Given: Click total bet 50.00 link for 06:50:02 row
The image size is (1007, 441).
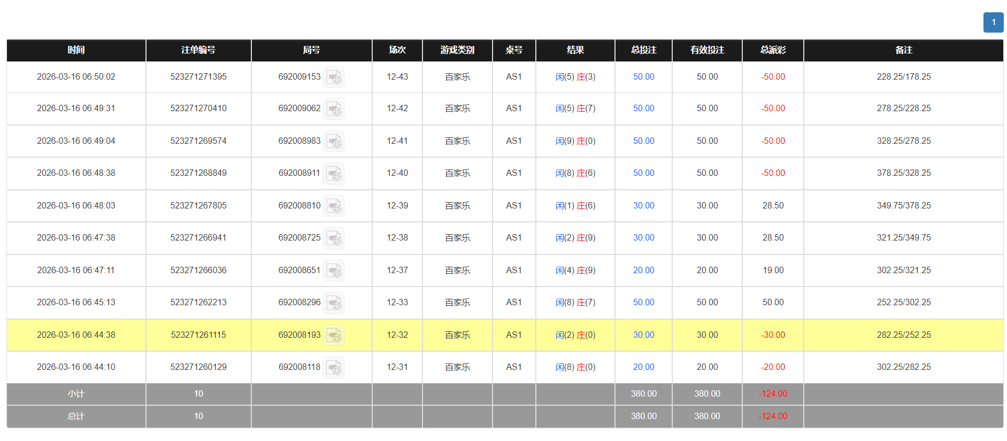Looking at the screenshot, I should click(x=643, y=77).
